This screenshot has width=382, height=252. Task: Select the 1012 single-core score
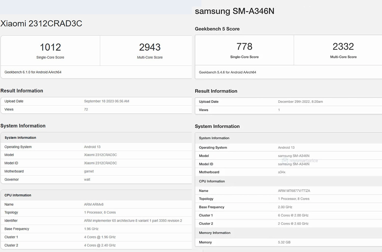coord(50,47)
